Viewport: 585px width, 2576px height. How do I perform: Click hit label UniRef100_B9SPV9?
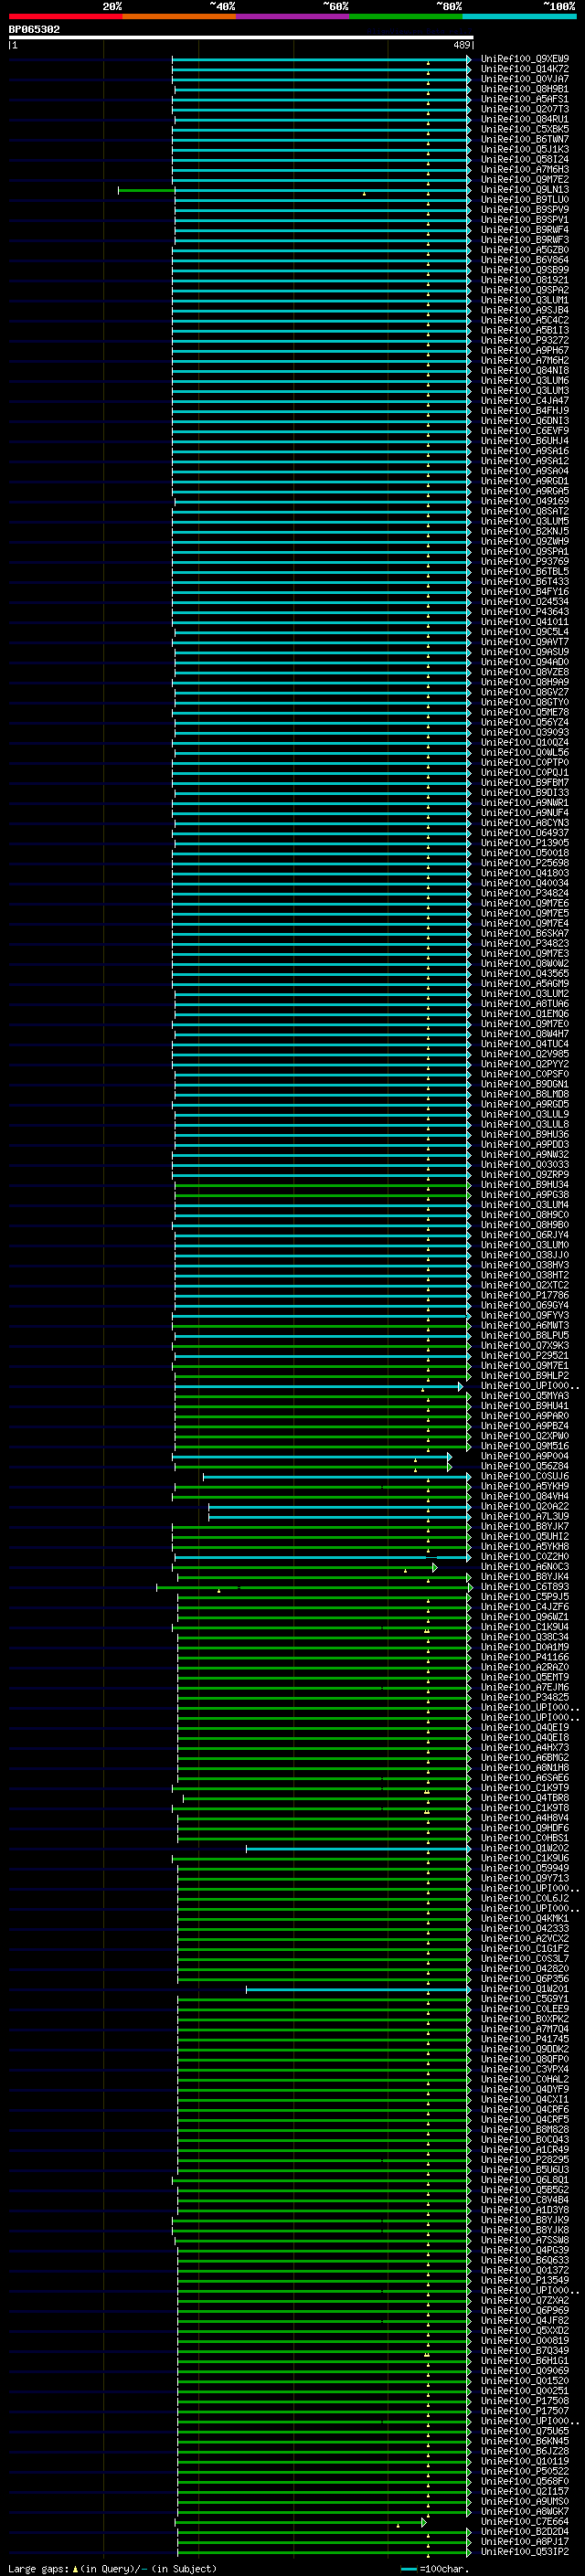tap(525, 210)
